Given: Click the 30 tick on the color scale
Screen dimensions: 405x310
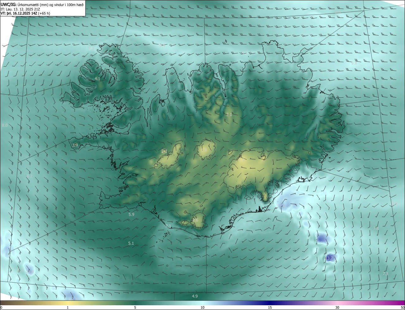Looking at the screenshot, I should click(x=337, y=307).
